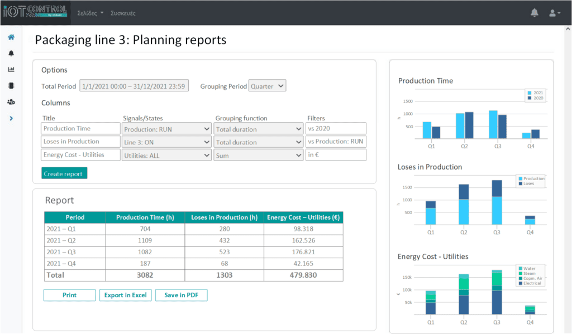
Task: Open charts from sidebar graph icon
Action: click(x=11, y=69)
